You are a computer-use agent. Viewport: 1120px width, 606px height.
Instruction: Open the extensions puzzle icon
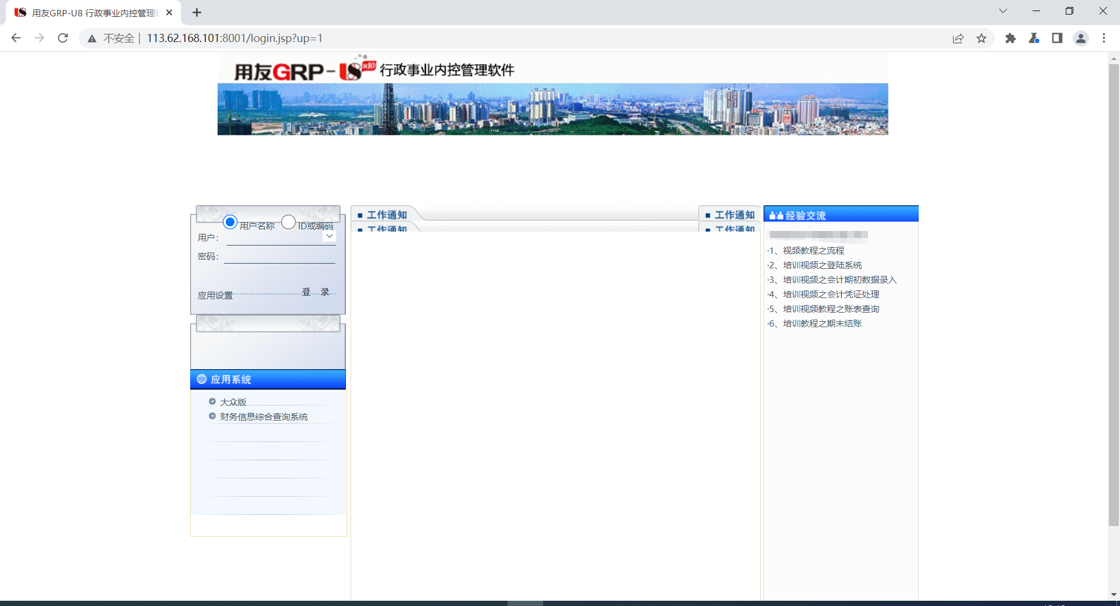[1010, 38]
